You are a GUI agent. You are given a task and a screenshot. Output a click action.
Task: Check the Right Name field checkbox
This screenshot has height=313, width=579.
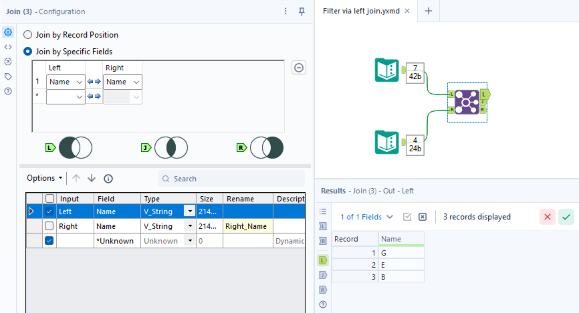pos(49,226)
